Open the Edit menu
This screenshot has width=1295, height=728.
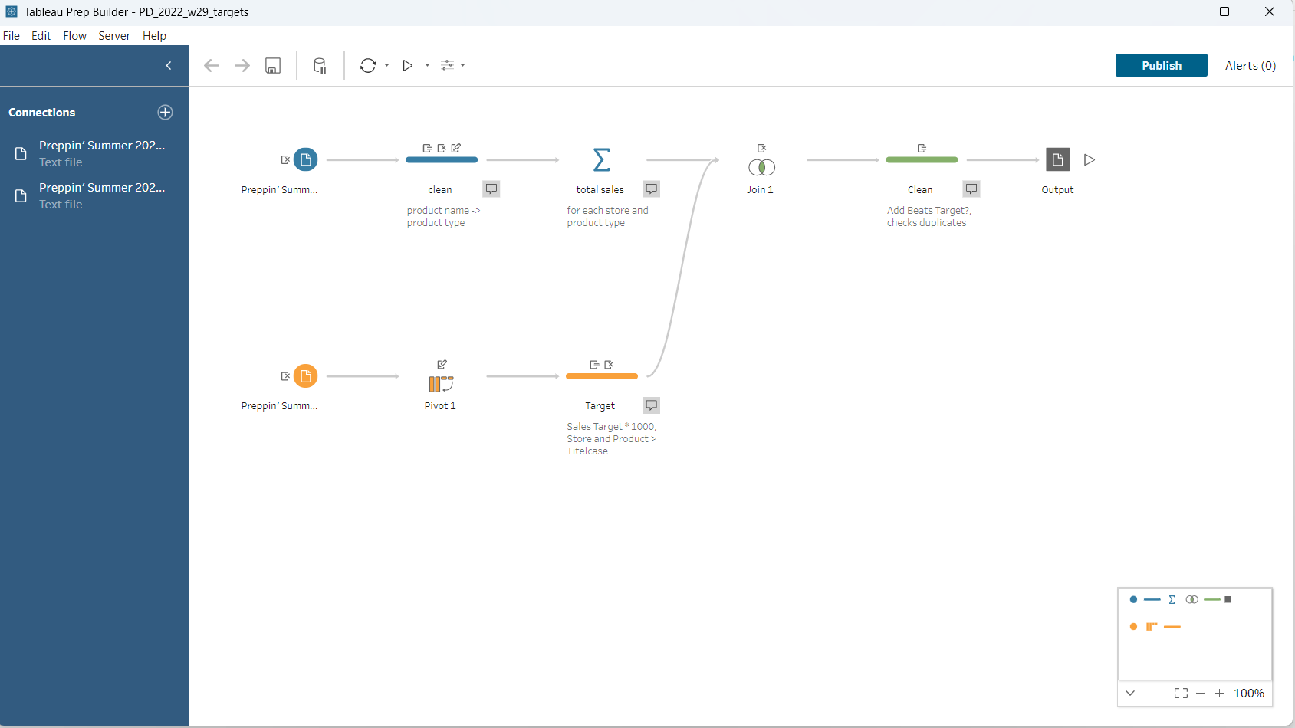pyautogui.click(x=41, y=36)
